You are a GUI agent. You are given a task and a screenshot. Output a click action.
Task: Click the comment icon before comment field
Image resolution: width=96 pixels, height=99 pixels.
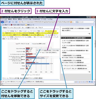(25, 82)
